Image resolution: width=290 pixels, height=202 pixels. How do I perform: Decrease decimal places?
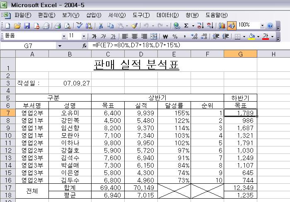(204, 37)
